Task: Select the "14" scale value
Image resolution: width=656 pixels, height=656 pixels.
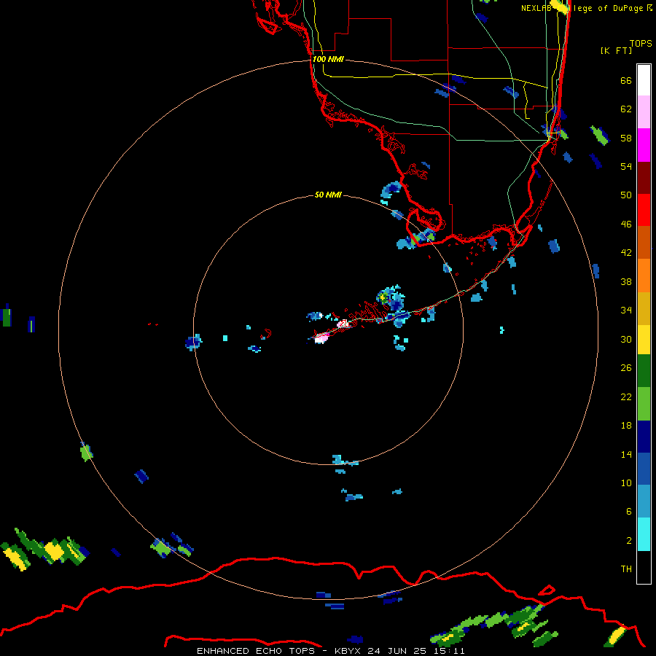Action: 626,454
